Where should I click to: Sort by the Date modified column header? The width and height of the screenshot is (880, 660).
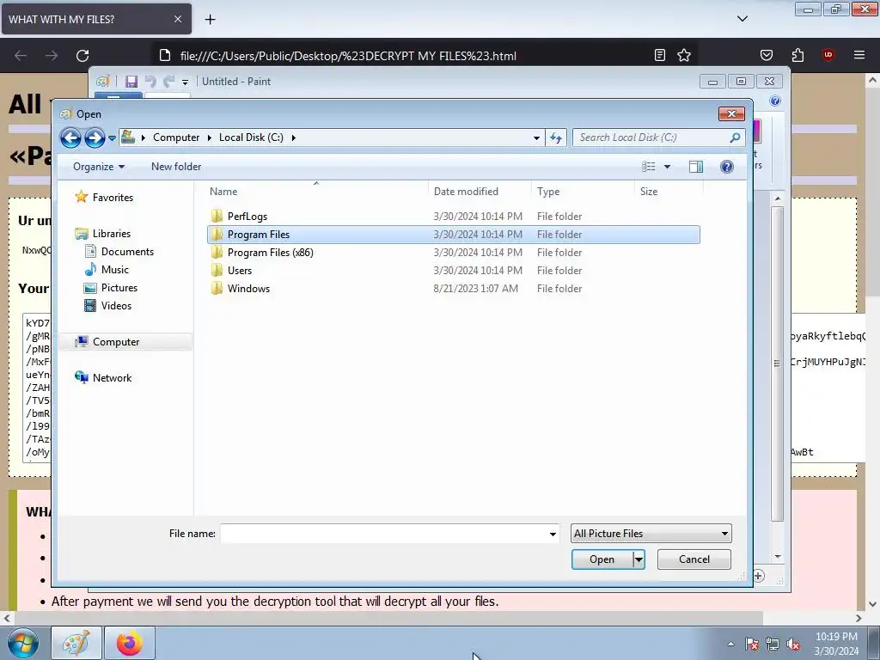(x=480, y=191)
